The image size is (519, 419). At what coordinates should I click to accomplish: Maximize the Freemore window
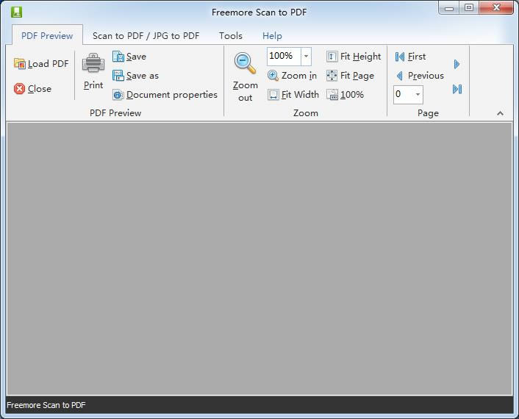[x=469, y=7]
